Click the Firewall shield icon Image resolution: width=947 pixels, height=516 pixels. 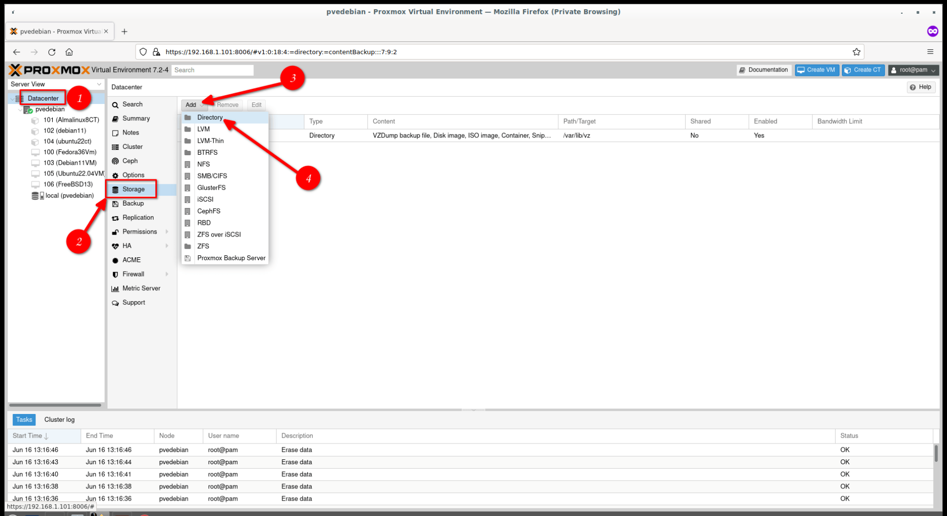[x=115, y=275]
